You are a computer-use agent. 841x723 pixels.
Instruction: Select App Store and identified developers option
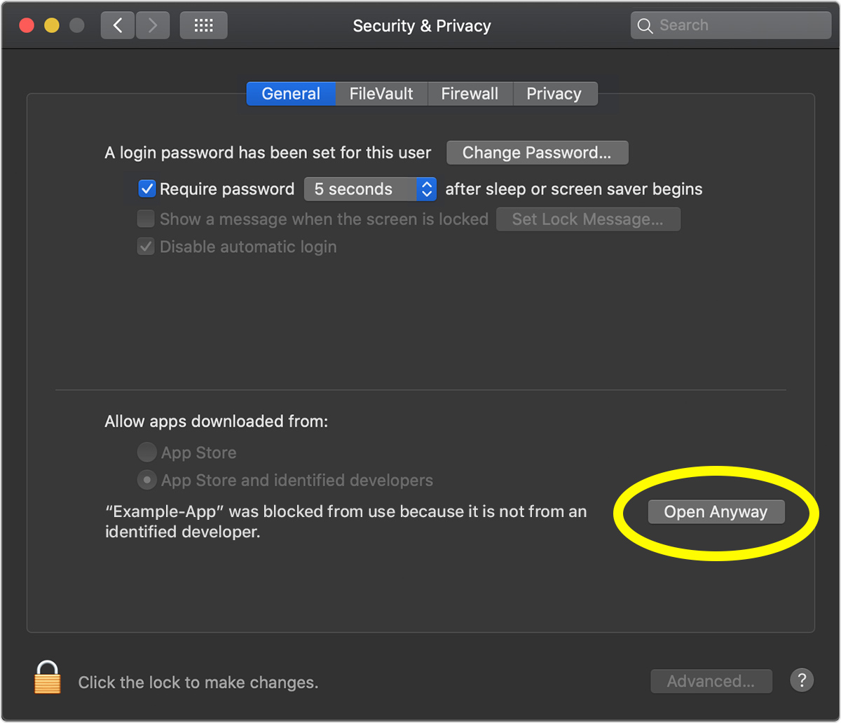pos(146,481)
